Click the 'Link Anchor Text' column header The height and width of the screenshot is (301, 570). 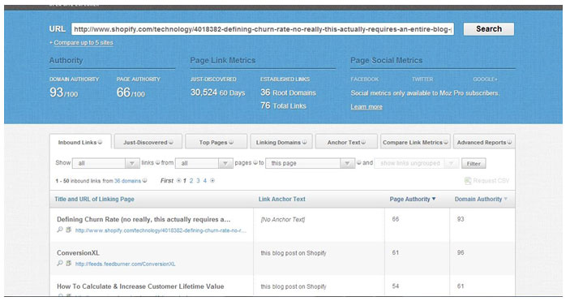[x=281, y=199]
